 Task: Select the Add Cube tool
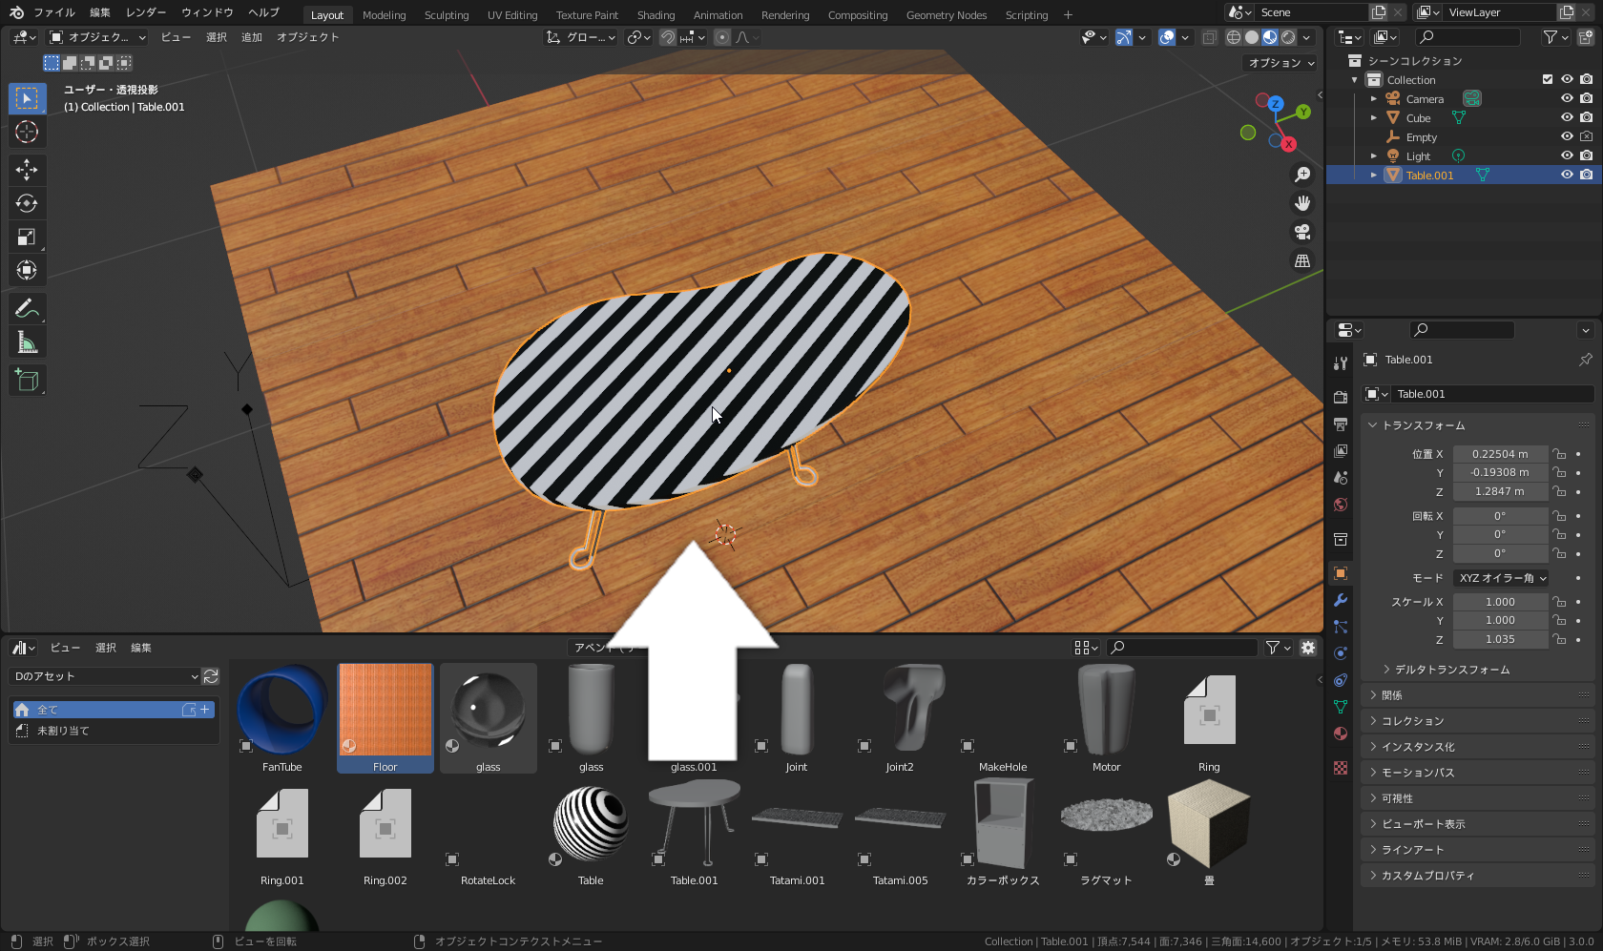pos(27,380)
